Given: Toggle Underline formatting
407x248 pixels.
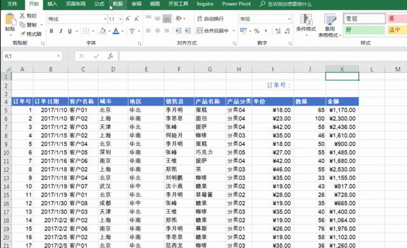Looking at the screenshot, I should [69, 31].
